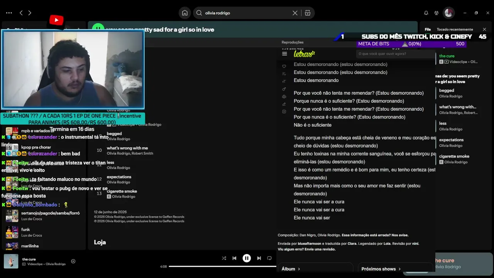Click the last letras sidebar icon below pencil
The height and width of the screenshot is (278, 494).
coord(284,112)
